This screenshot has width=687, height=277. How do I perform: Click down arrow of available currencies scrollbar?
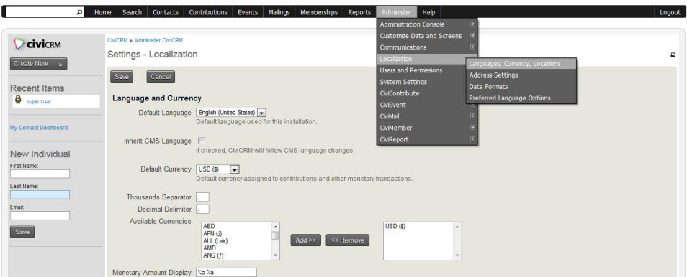point(275,255)
